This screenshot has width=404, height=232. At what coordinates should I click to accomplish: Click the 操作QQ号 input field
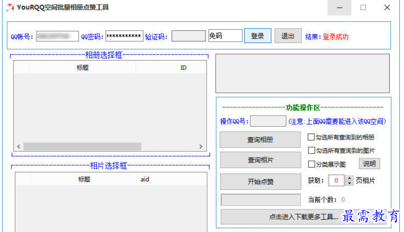coord(268,121)
